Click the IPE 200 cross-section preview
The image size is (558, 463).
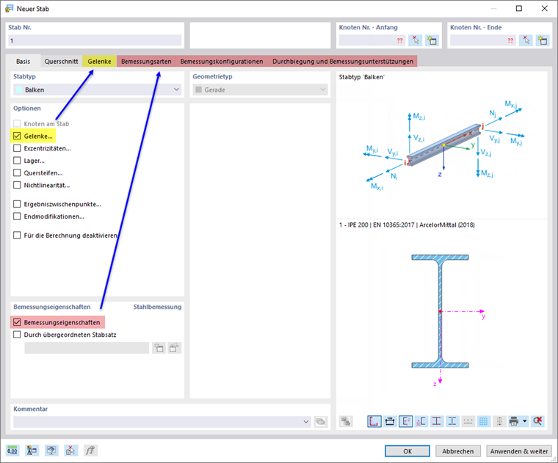coord(441,313)
